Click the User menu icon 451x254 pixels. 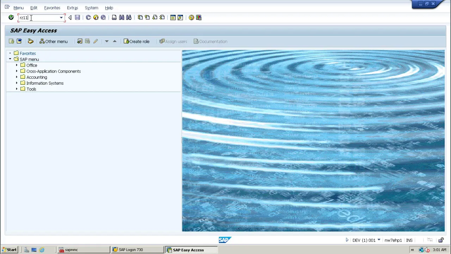coord(12,41)
